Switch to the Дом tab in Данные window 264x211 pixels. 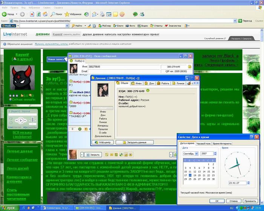pos(149,83)
